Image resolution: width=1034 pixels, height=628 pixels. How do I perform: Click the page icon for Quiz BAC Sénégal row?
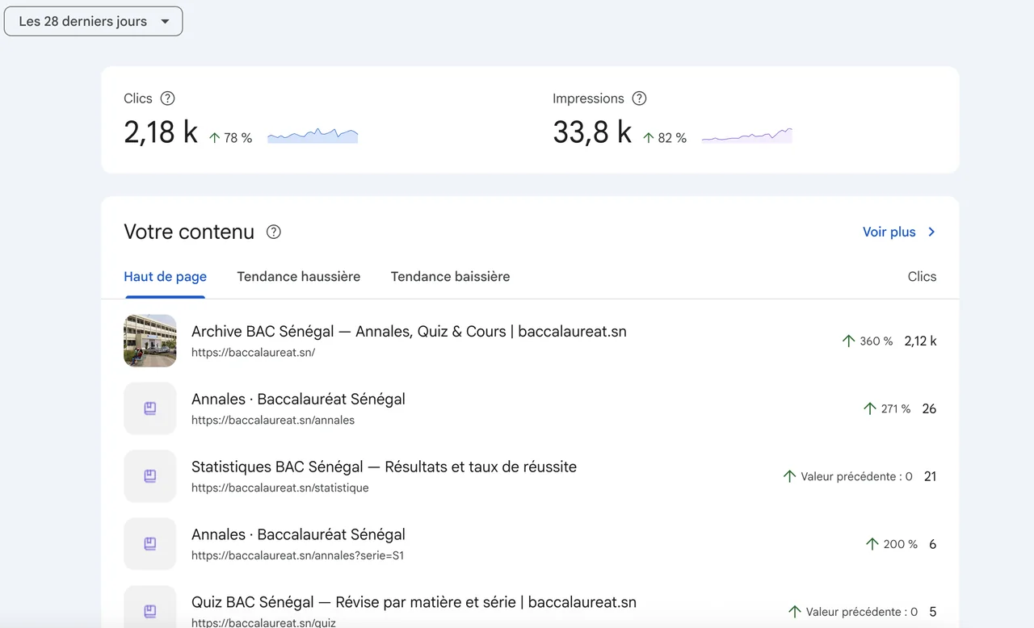tap(150, 606)
